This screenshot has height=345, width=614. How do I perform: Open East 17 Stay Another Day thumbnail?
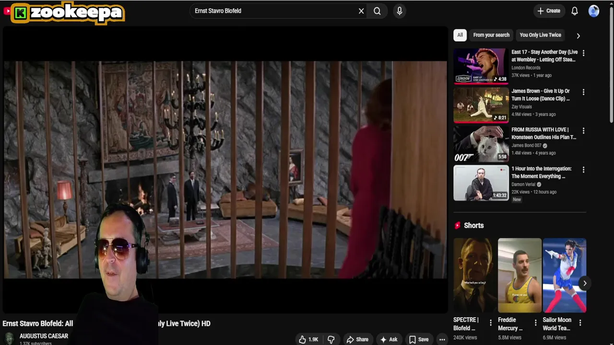point(481,66)
